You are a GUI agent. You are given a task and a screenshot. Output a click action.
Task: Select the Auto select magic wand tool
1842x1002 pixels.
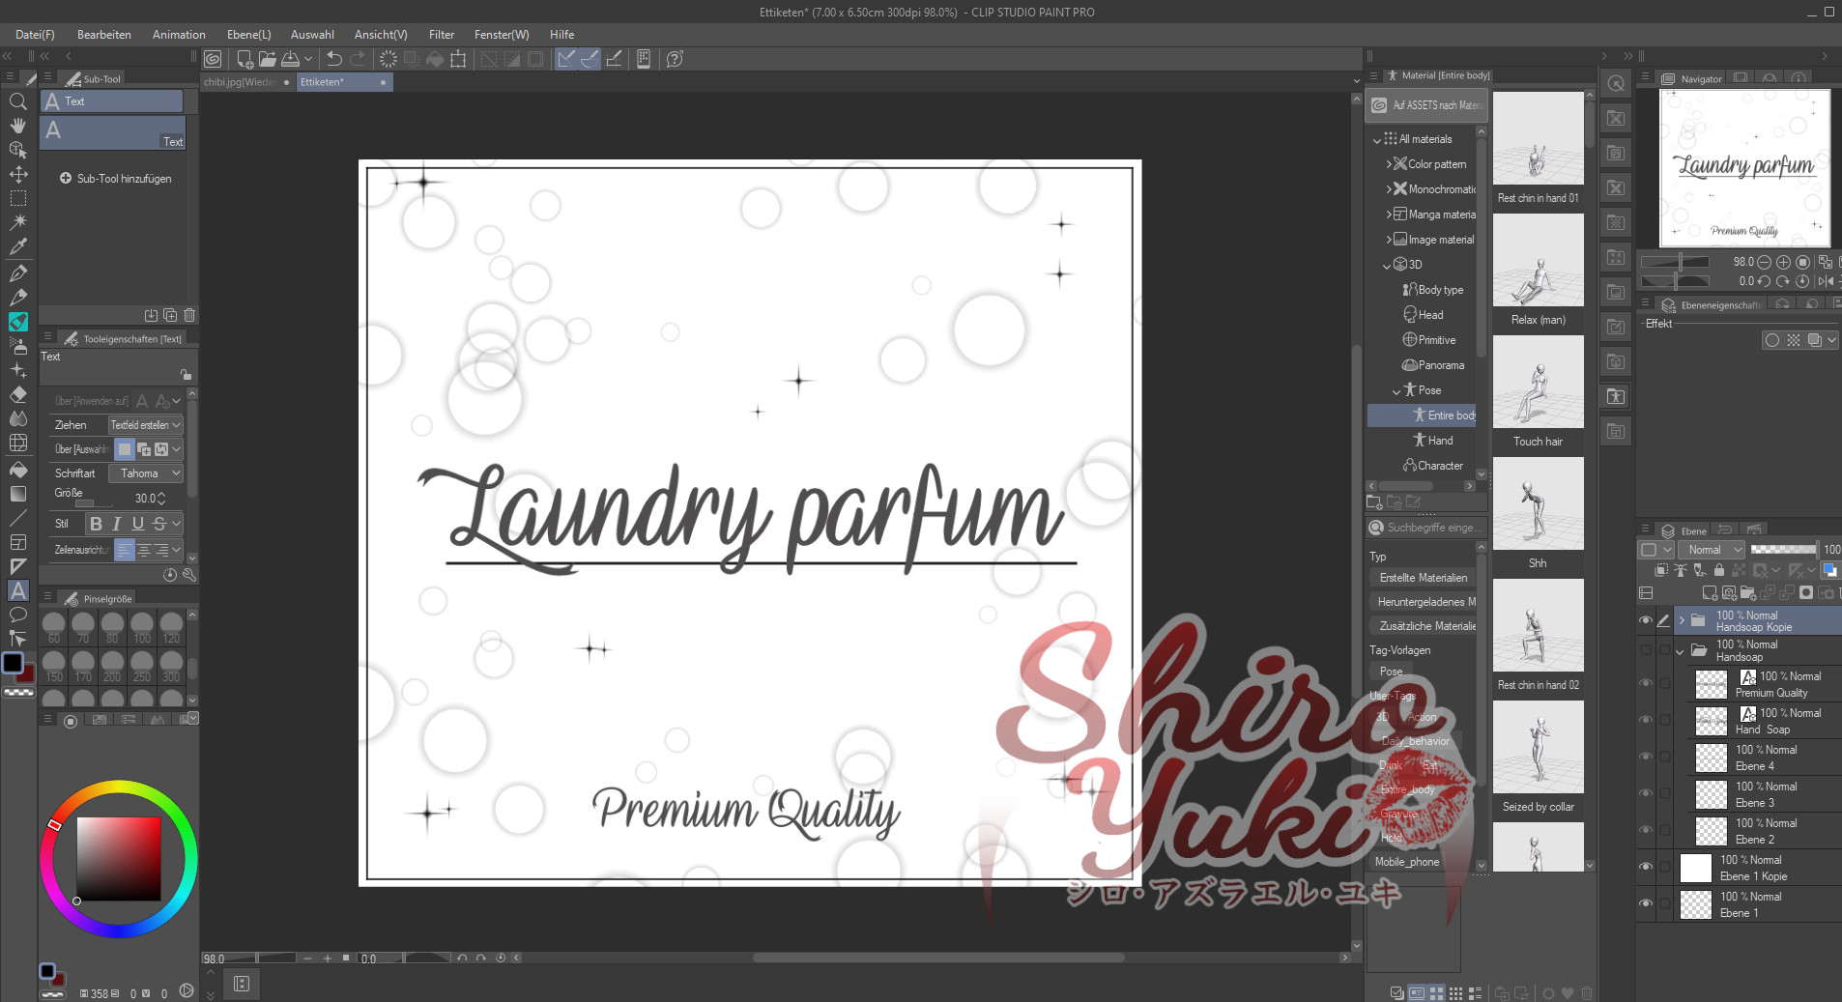pyautogui.click(x=17, y=223)
